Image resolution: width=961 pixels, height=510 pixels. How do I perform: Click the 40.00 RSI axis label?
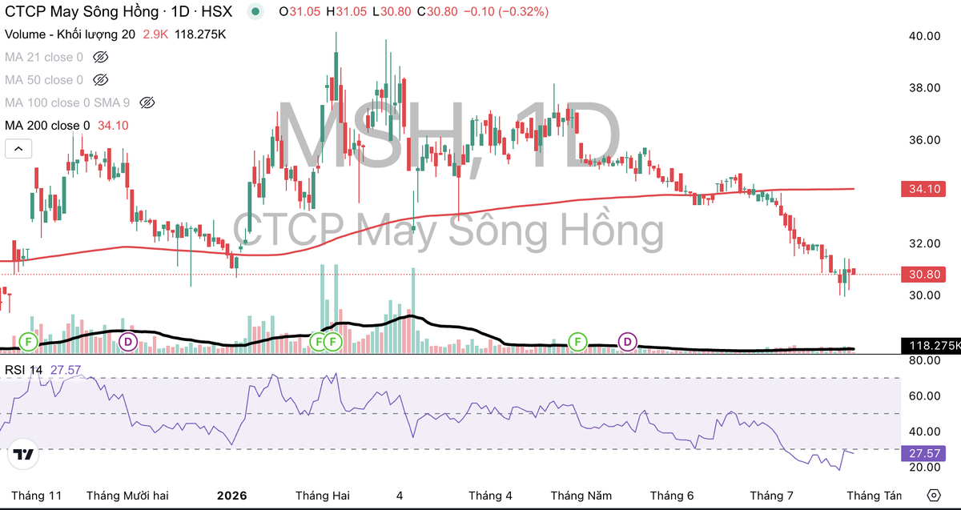(x=923, y=432)
